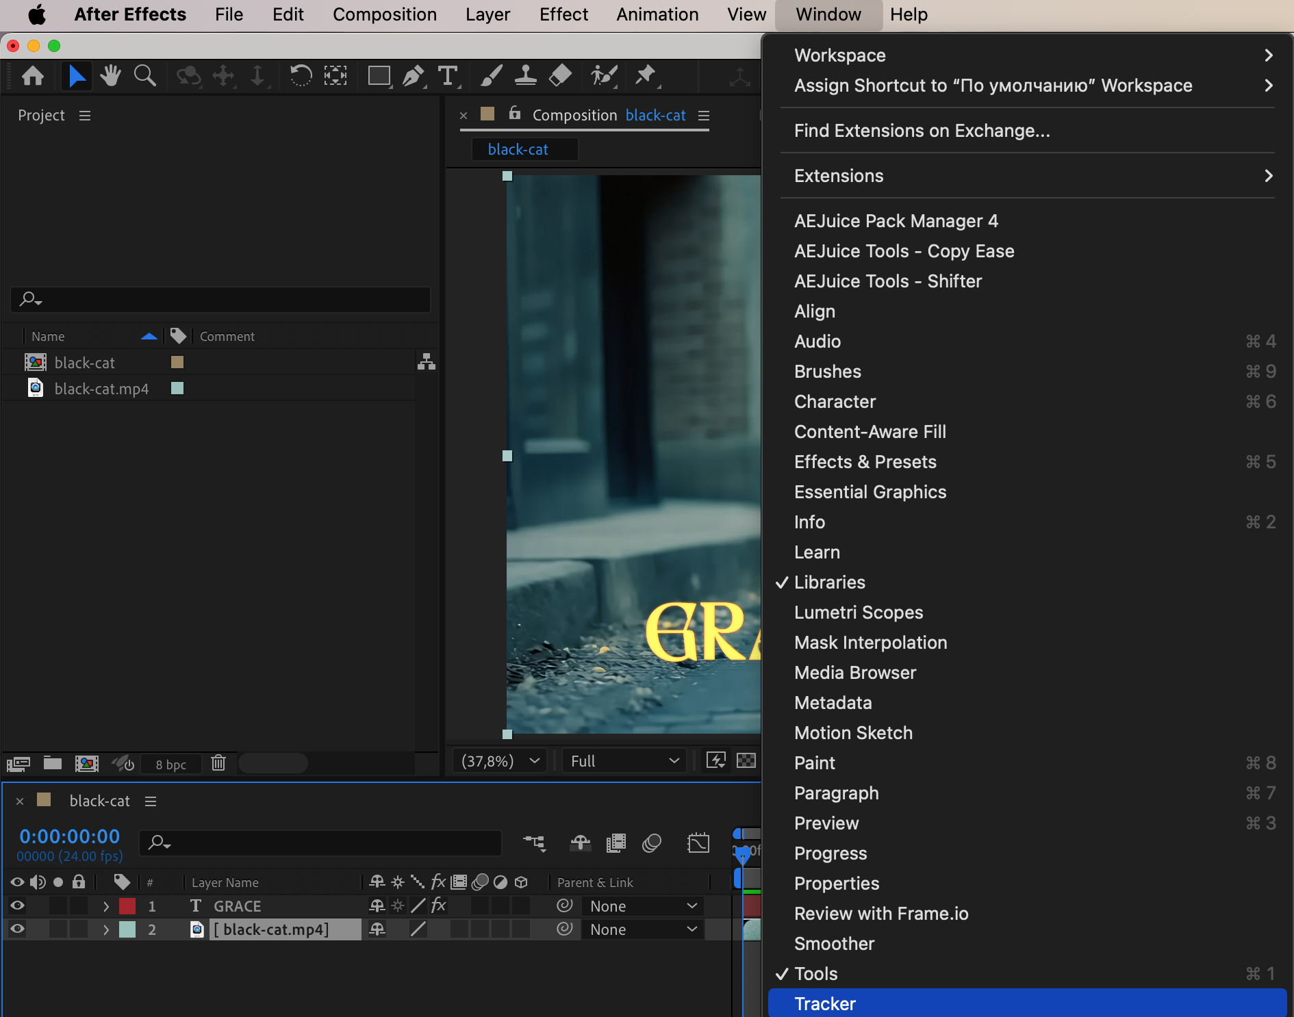This screenshot has height=1017, width=1294.
Task: Pick the Zoom magnifier tool
Action: 144,76
